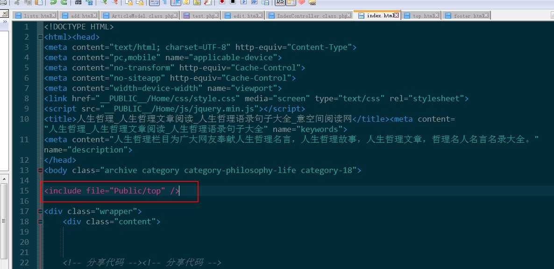Open the Replace toolbar icon

click(89, 2)
